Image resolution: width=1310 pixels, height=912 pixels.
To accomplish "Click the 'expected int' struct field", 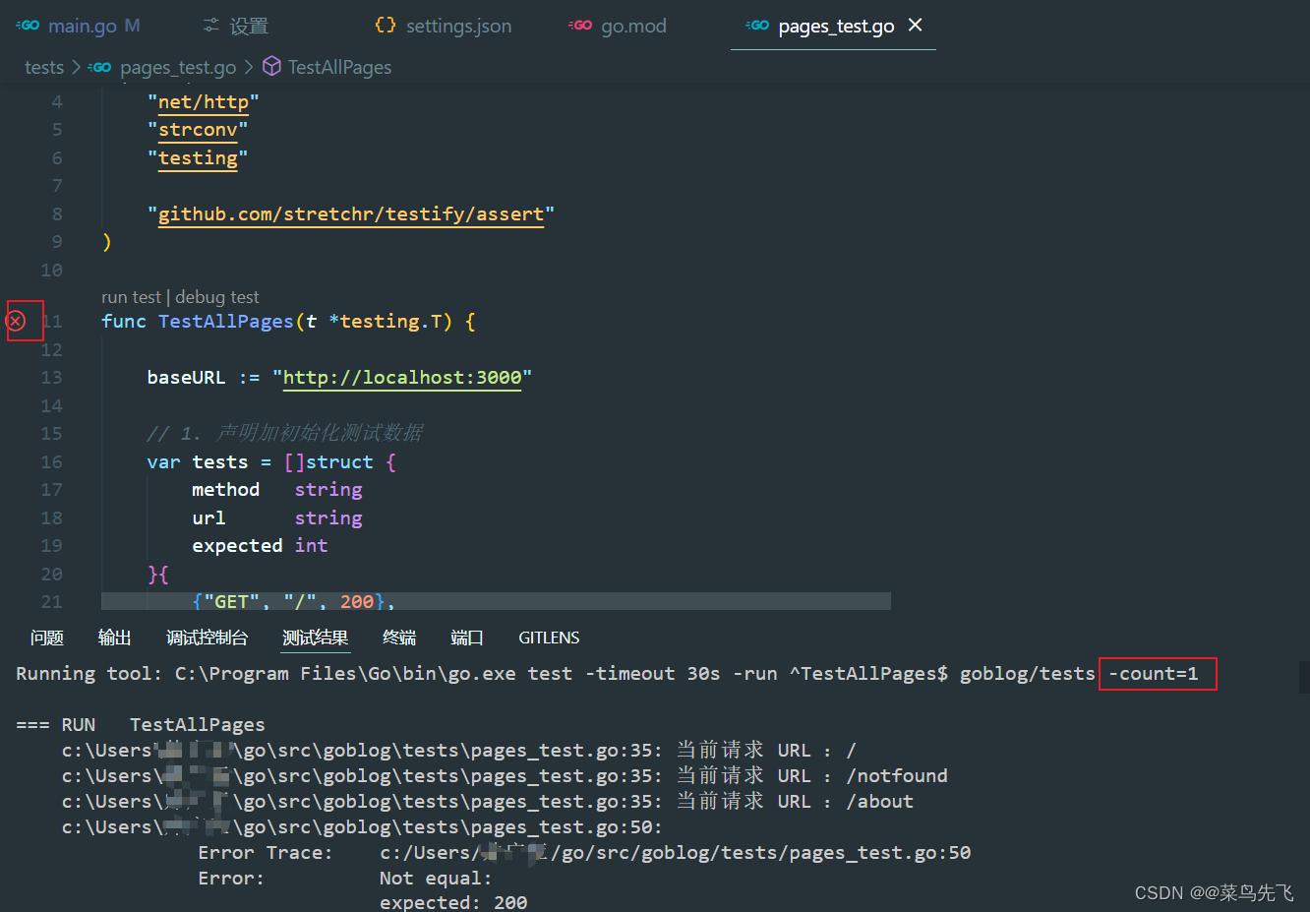I will (x=260, y=546).
